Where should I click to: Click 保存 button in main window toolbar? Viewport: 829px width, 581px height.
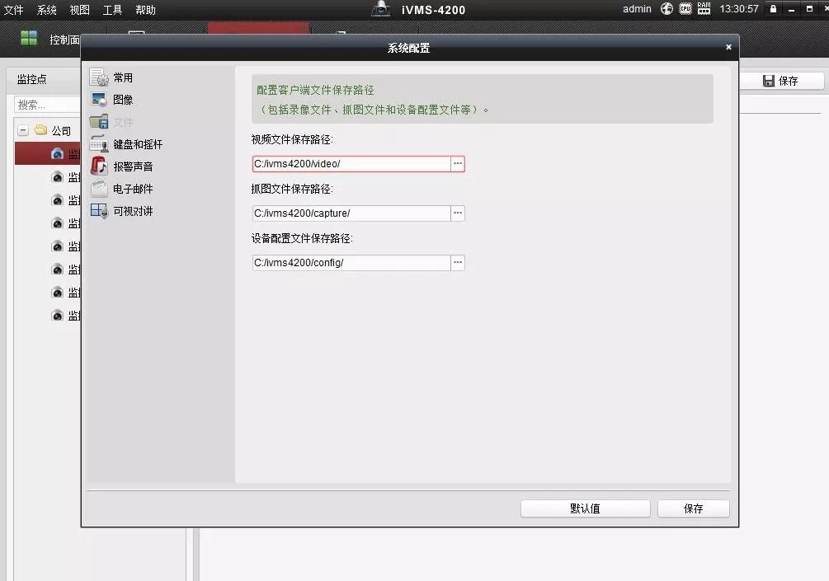tap(781, 81)
